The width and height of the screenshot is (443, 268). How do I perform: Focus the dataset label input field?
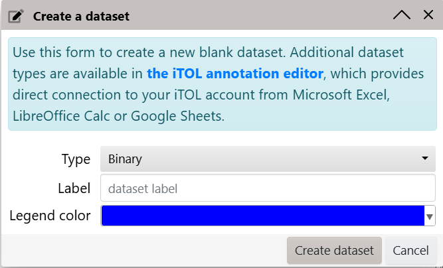pos(268,188)
